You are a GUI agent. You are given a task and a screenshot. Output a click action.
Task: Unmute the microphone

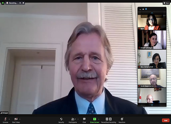tap(5, 120)
